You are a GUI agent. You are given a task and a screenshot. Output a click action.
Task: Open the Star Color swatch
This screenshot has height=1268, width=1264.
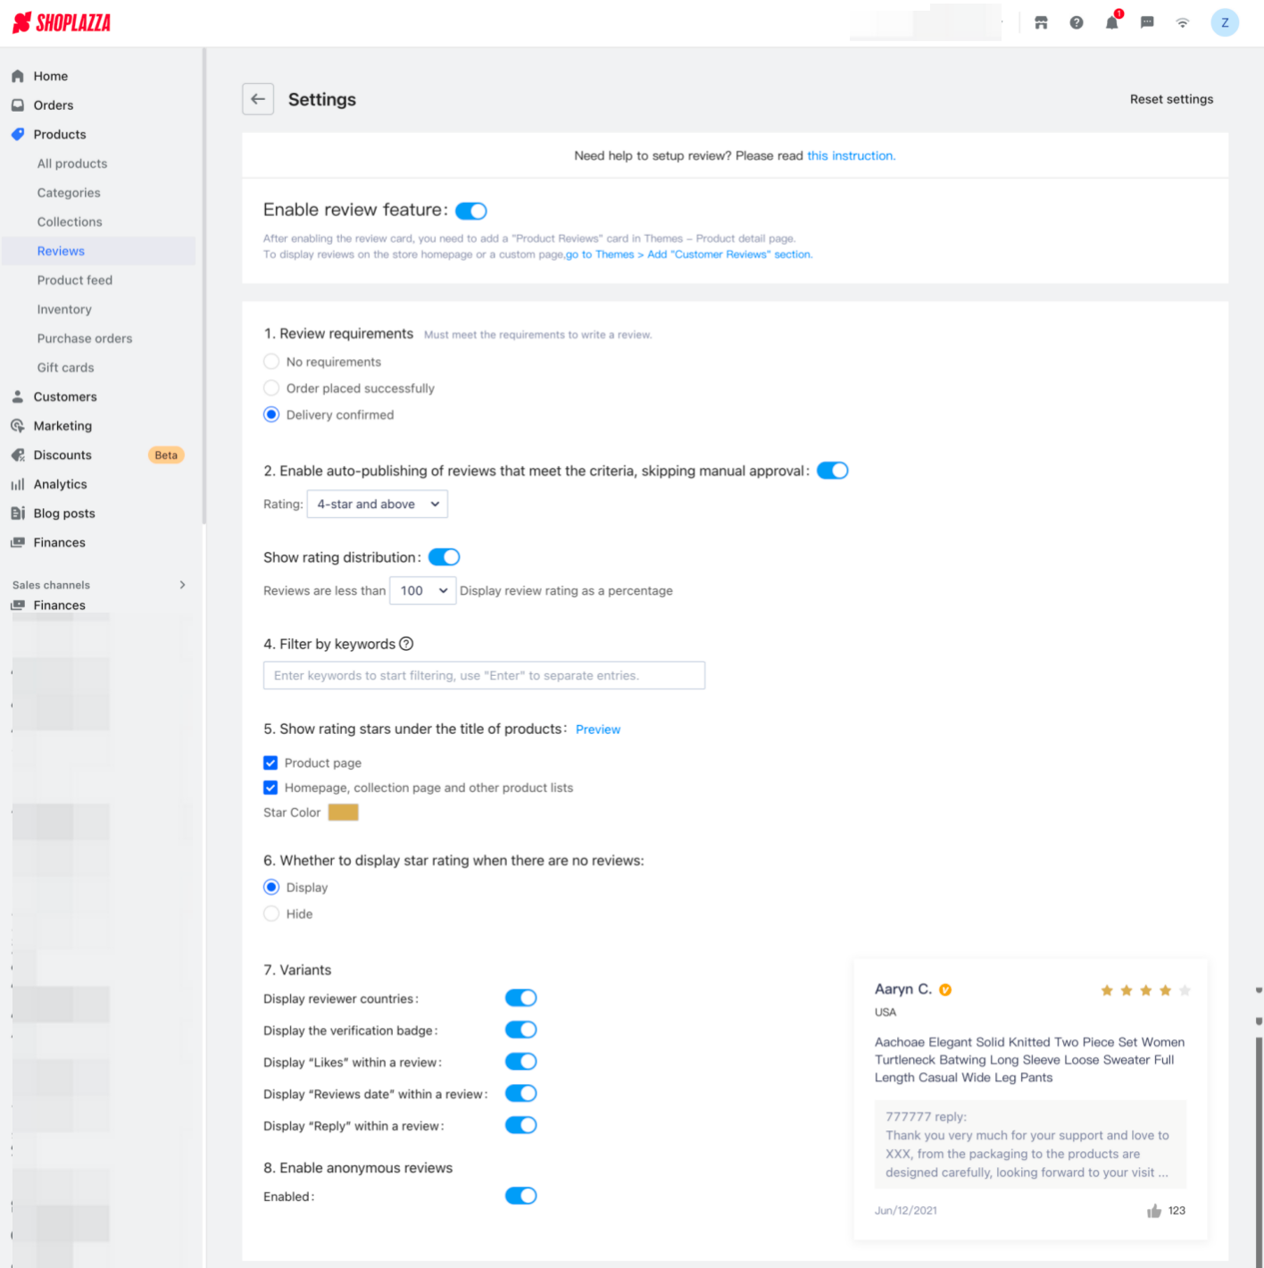[x=343, y=813]
